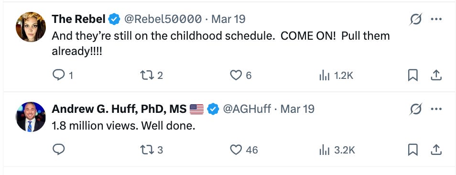This screenshot has height=175, width=456.
Task: Visit the @Rebel50000 handle link
Action: pos(163,19)
